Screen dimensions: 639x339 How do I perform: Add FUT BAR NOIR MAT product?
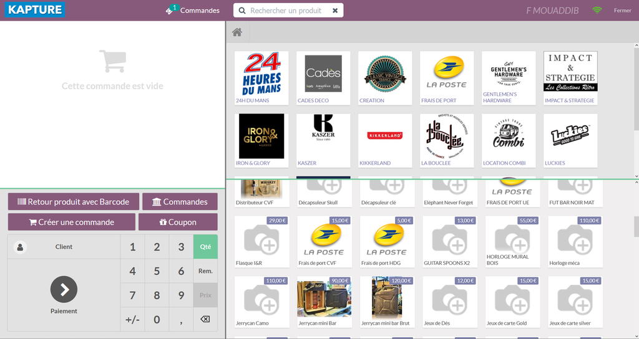pyautogui.click(x=575, y=193)
